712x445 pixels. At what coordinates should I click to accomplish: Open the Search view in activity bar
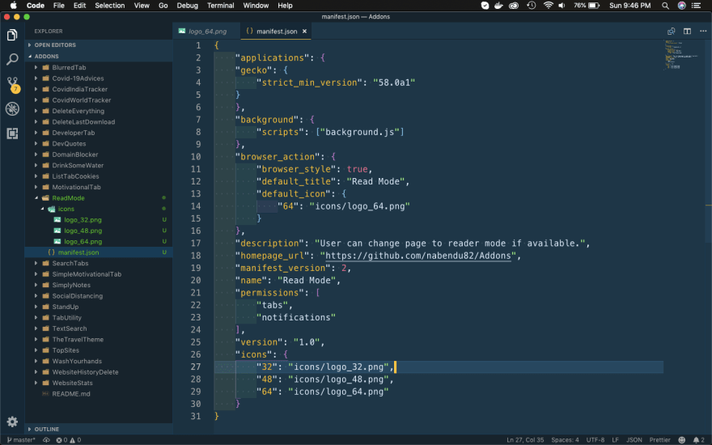[x=12, y=59]
